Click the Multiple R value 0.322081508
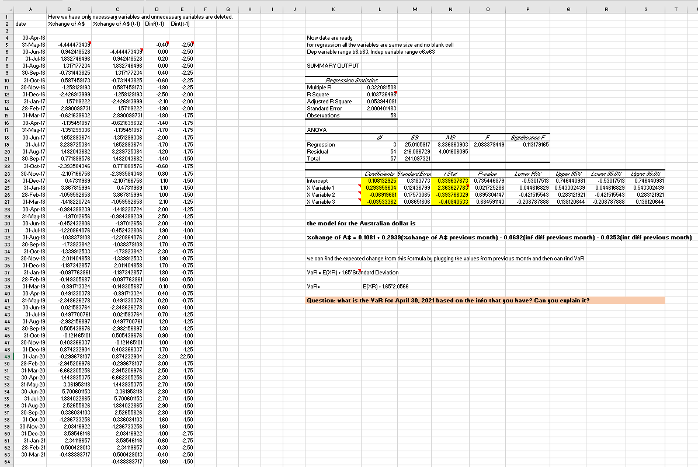The height and width of the screenshot is (467, 698). point(380,88)
